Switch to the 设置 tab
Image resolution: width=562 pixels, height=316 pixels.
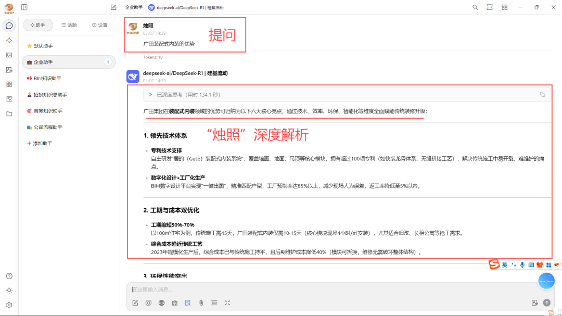[x=100, y=25]
